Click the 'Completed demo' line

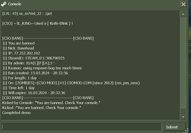pyautogui.click(x=16, y=113)
